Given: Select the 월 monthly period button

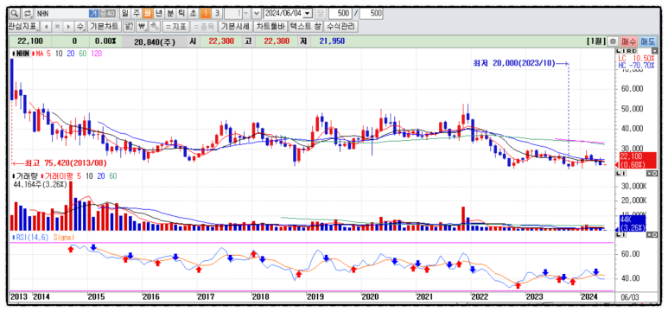Looking at the screenshot, I should pyautogui.click(x=148, y=14).
